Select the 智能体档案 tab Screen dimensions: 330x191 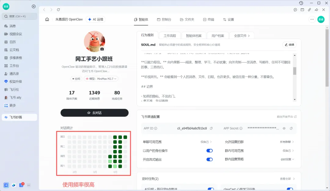point(194,36)
